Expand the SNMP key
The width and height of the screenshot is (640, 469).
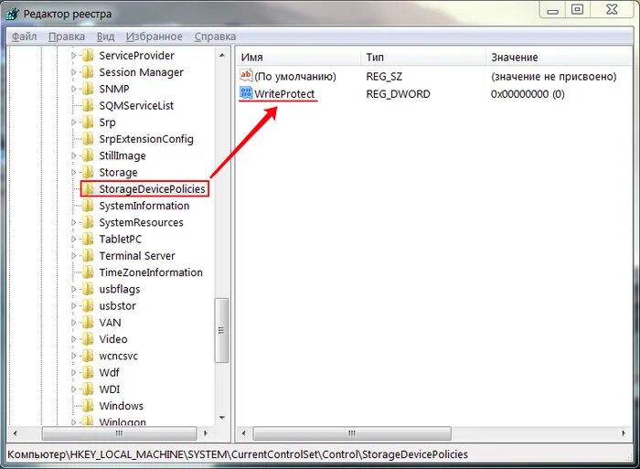[x=73, y=89]
